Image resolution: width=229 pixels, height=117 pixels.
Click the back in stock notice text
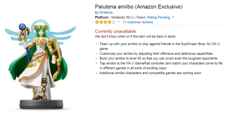coord(136,36)
